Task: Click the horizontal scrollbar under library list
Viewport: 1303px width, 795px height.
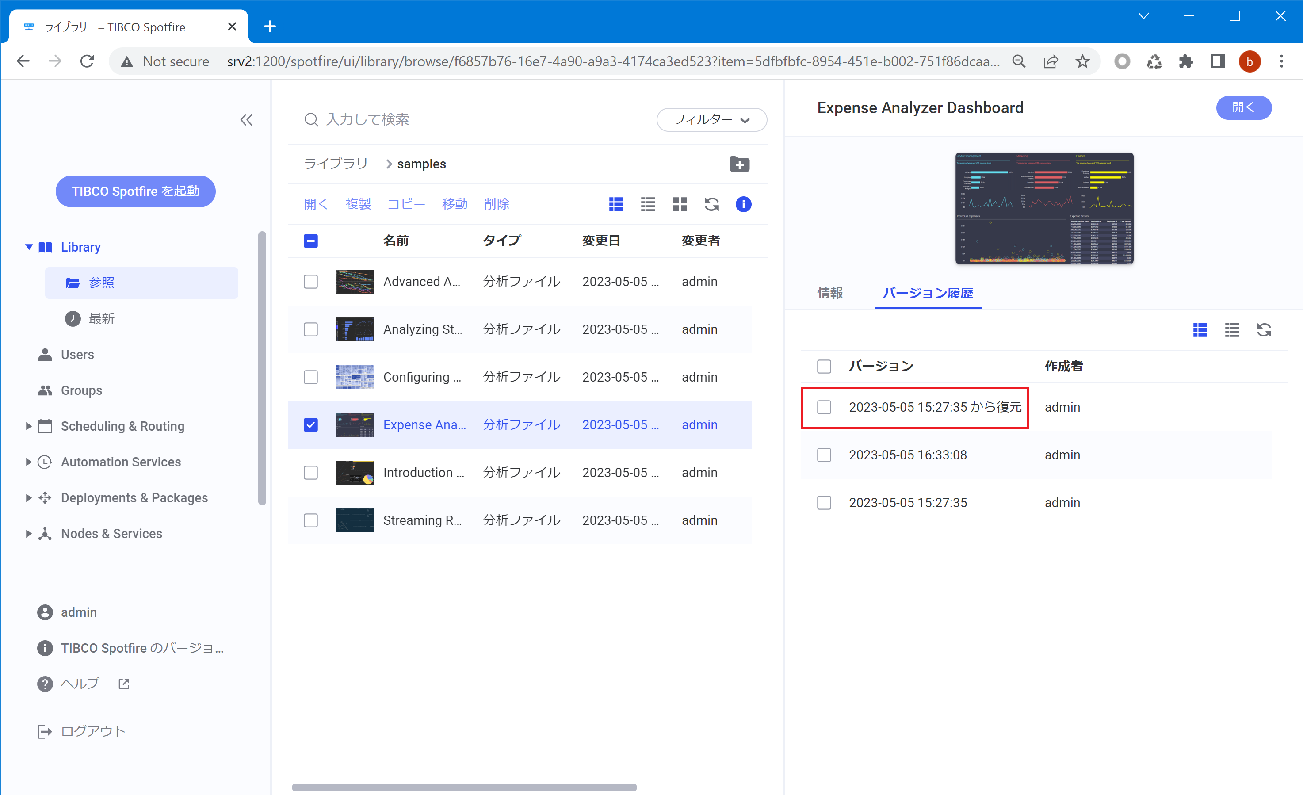Action: 464,787
